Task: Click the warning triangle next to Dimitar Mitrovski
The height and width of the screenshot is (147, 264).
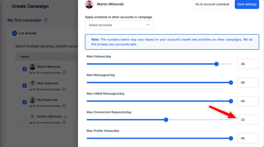Action: 65,116
